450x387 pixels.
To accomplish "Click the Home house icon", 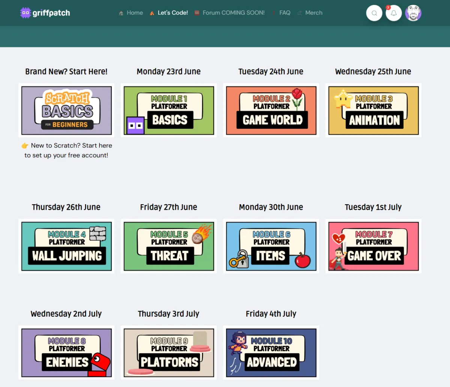I will (121, 13).
